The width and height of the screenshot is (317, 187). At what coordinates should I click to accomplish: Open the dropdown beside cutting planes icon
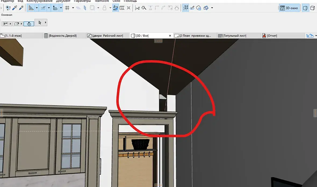pos(212,8)
